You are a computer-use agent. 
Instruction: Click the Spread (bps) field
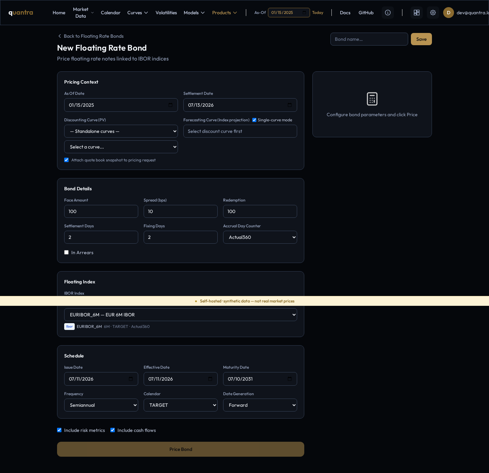click(181, 211)
